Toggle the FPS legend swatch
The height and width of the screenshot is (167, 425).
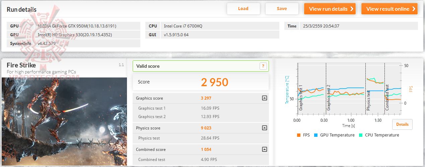pos(299,135)
